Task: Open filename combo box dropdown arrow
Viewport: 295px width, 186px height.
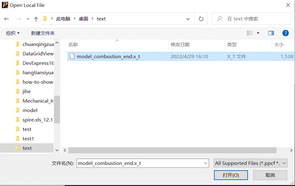Action: [x=206, y=163]
